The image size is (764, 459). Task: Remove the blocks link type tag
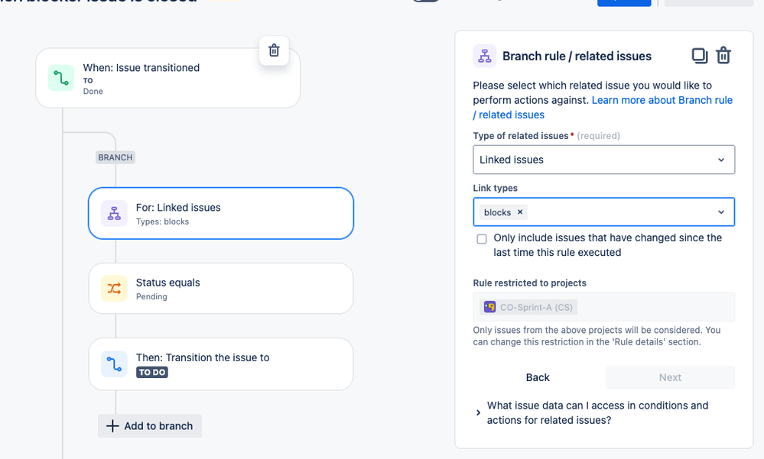(520, 212)
